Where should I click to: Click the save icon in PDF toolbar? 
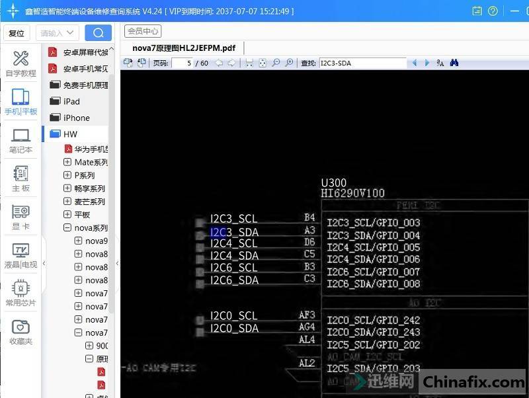click(249, 63)
